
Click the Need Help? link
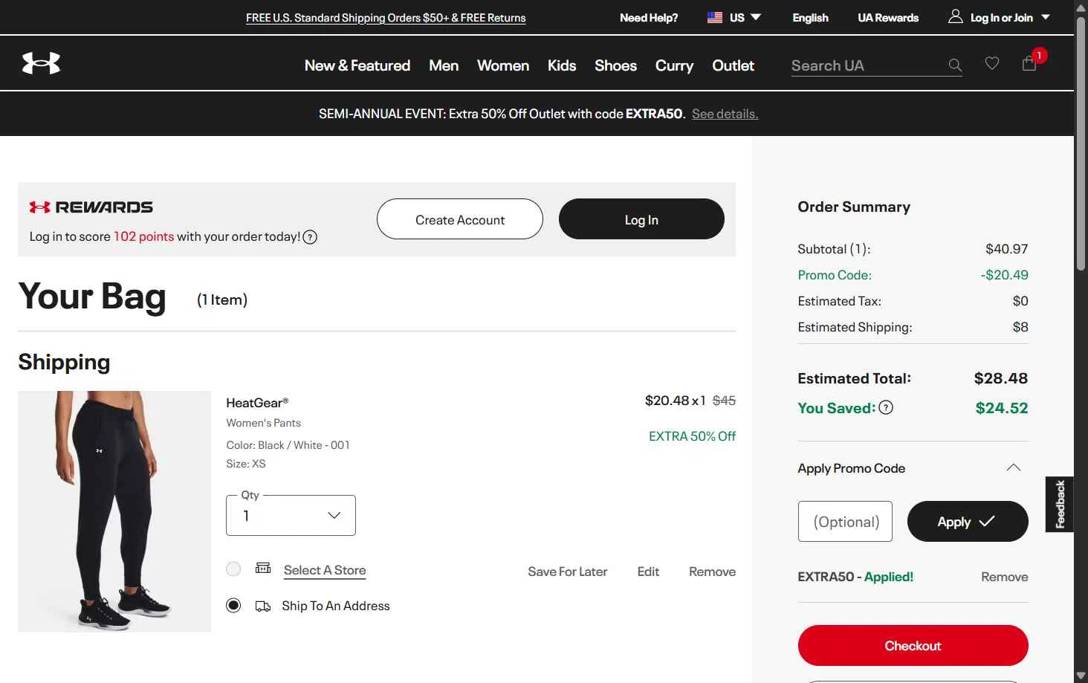(x=649, y=18)
